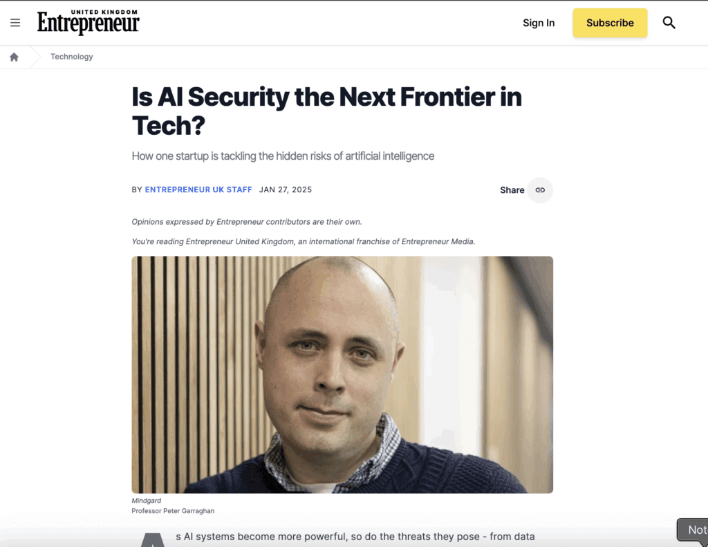Click the Share label
Viewport: 708px width, 547px height.
(x=512, y=190)
